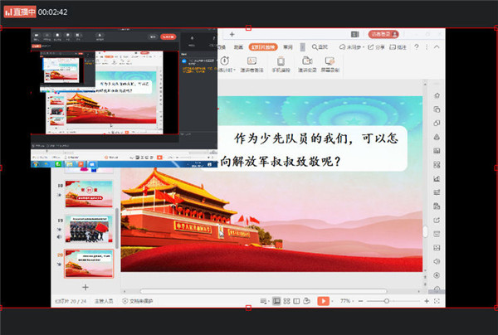Click the 文档未保护 document protection status
This screenshot has width=498, height=335.
138,301
